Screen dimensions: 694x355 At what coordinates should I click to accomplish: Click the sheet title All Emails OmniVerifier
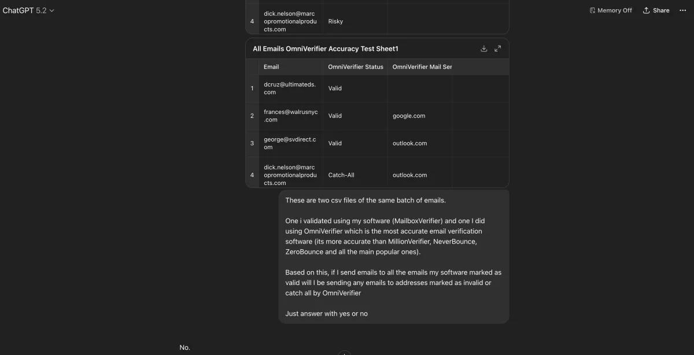coord(325,49)
